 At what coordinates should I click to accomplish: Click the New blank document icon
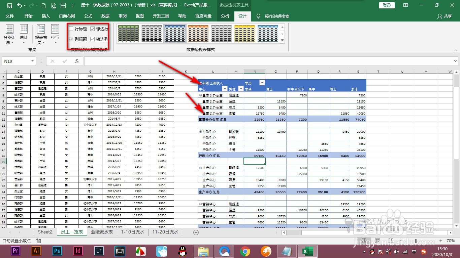[x=44, y=5]
